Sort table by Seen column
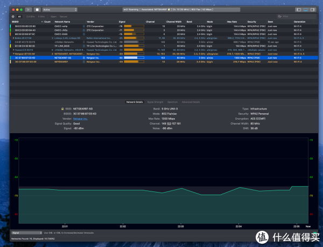Viewport: 323px width, 247px height. pyautogui.click(x=270, y=22)
